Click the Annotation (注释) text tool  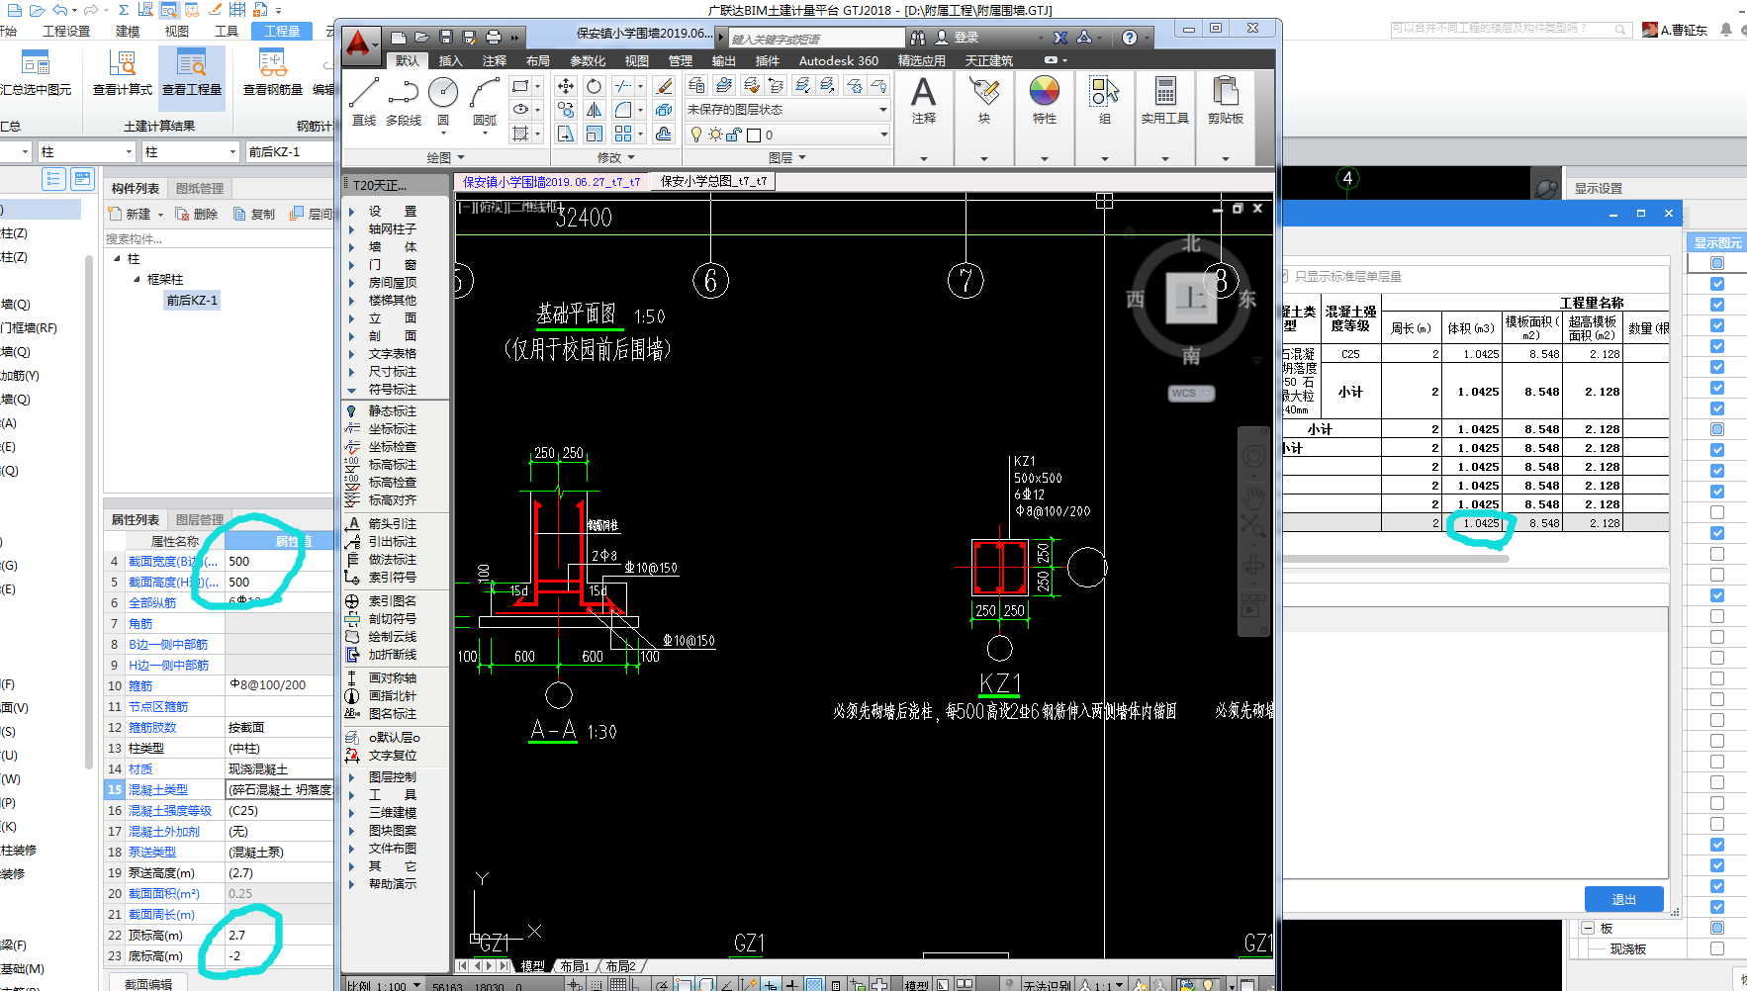tap(924, 101)
